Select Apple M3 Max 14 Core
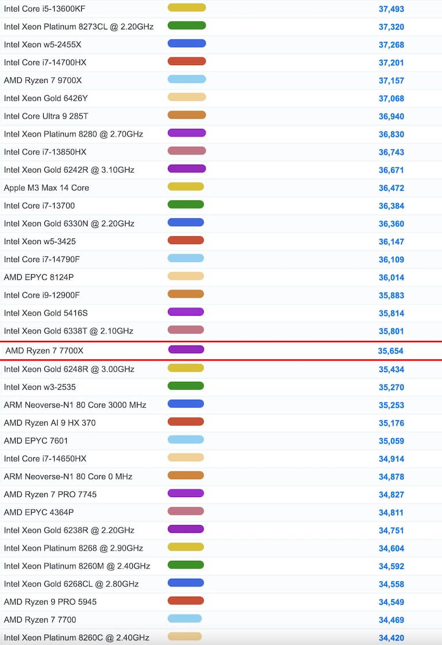 [46, 188]
